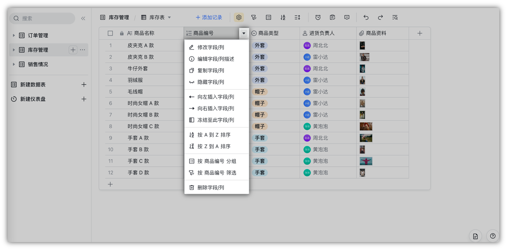Open the comments icon in toolbar
This screenshot has height=250, width=507.
347,17
